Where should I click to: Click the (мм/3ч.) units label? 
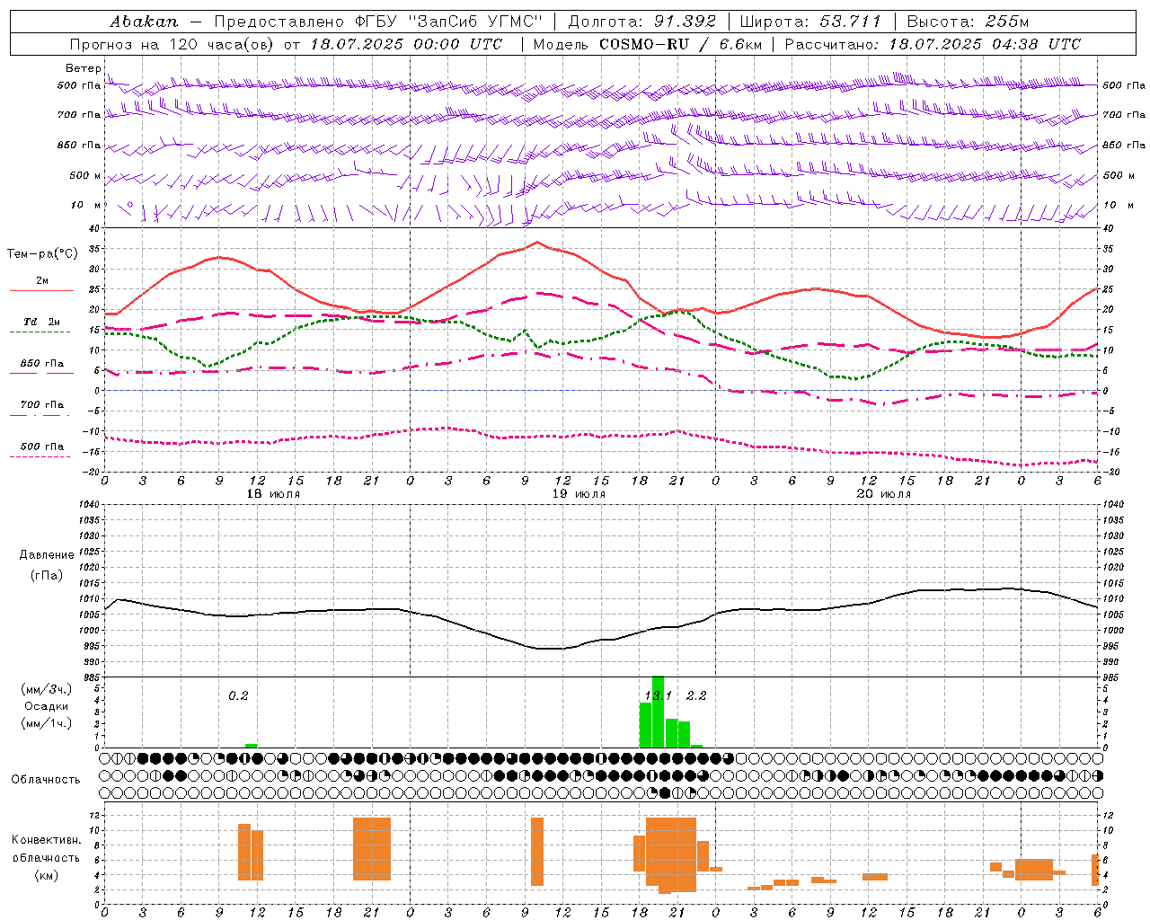46,689
